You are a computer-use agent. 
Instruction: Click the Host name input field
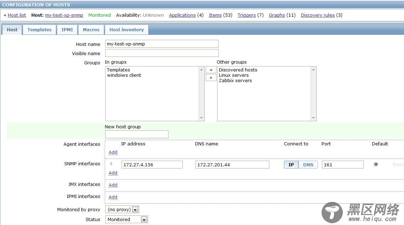pos(162,44)
